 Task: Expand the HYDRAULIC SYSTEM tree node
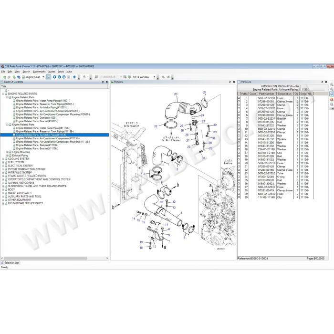pos(3,173)
